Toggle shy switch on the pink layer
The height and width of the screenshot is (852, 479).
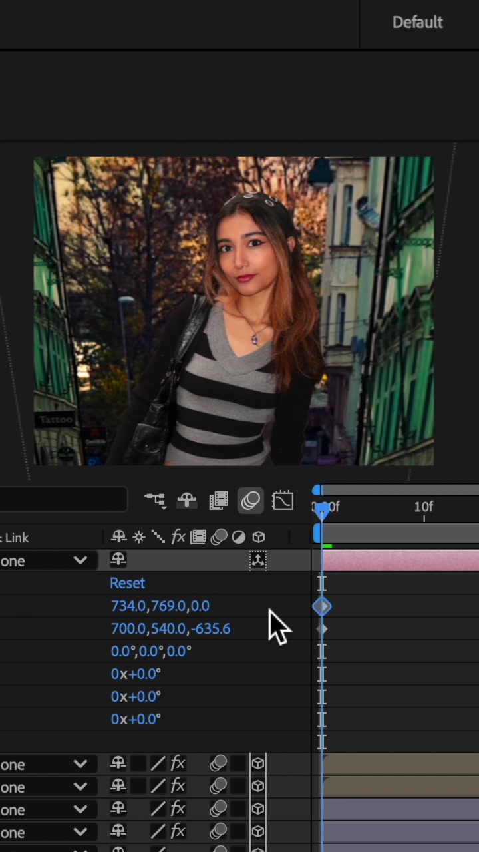tap(118, 560)
